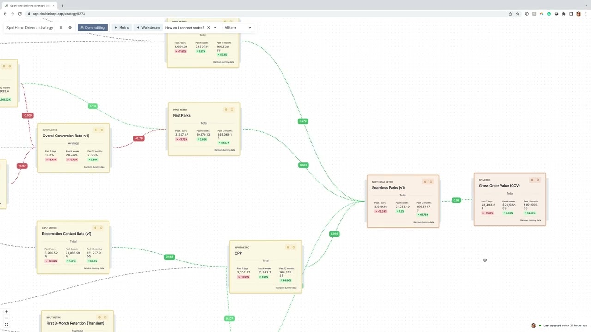This screenshot has width=591, height=332.
Task: Click the second header icon on First Parks card
Action: (232, 110)
